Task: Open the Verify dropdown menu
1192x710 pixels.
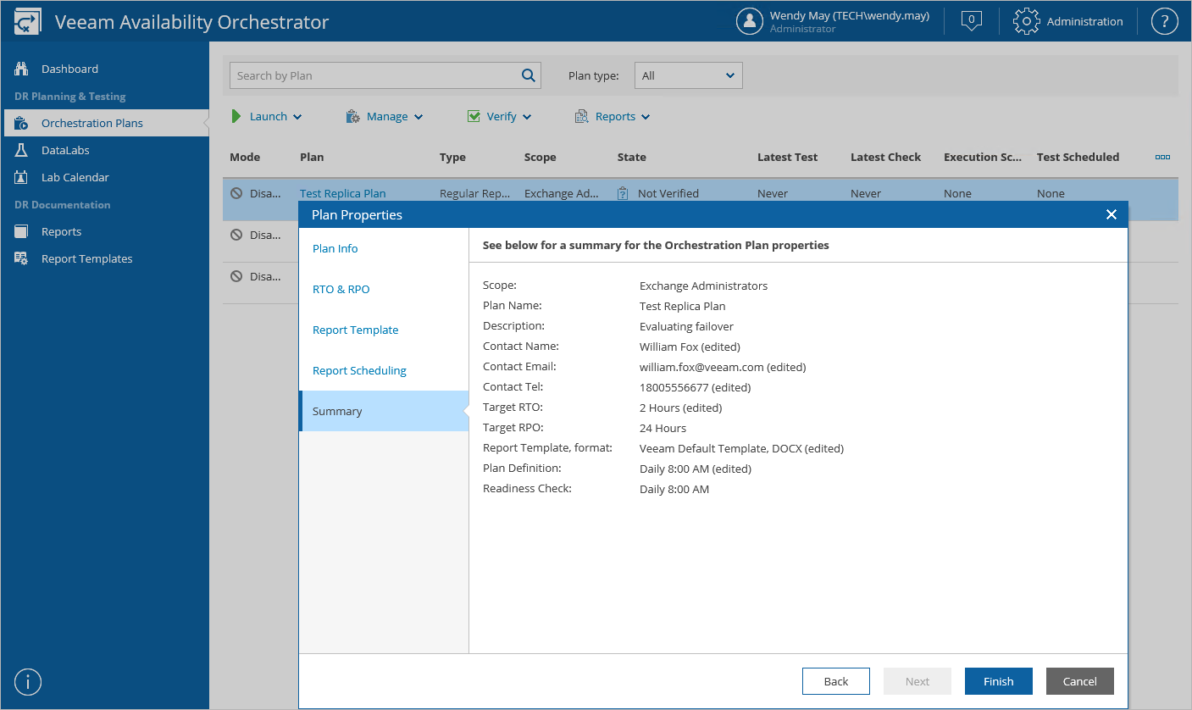Action: pyautogui.click(x=500, y=117)
